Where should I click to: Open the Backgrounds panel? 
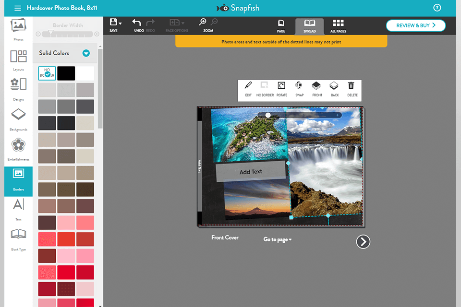point(18,119)
